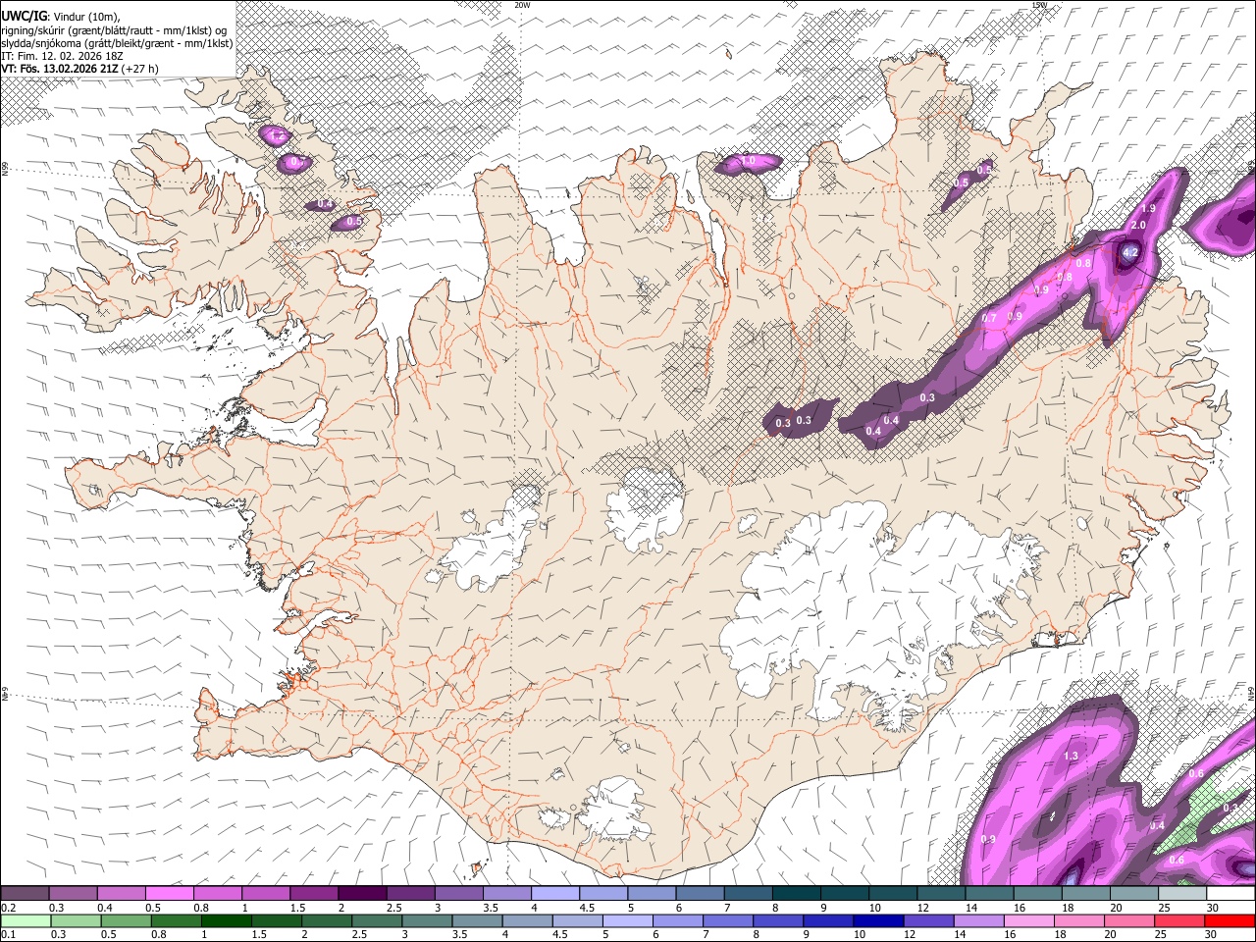The height and width of the screenshot is (942, 1256).
Task: Click the dark purple swatch labeled 2 on the upper scale
Action: (x=361, y=894)
